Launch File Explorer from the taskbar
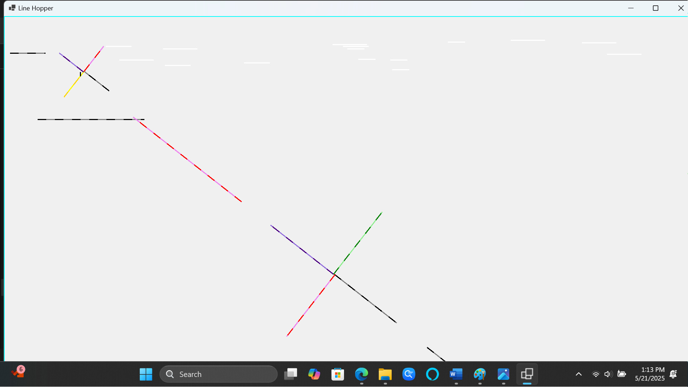 click(x=384, y=374)
